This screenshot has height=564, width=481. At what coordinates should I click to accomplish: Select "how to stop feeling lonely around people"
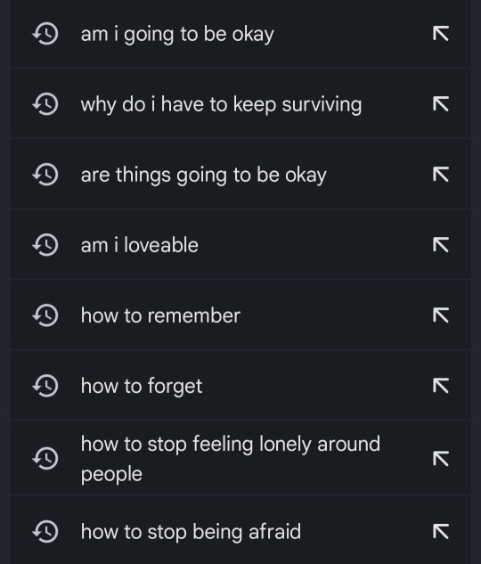[240, 459]
